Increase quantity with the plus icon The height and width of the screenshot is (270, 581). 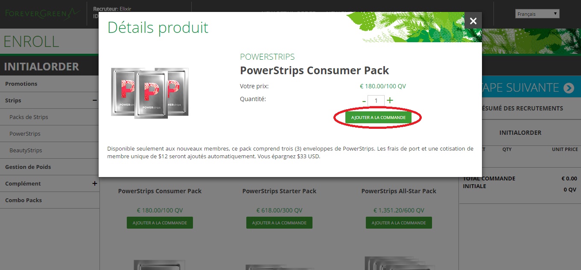(390, 101)
